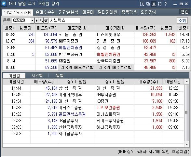The height and width of the screenshot is (157, 191).
Task: Toggle the pin window icon
Action: pos(154,4)
